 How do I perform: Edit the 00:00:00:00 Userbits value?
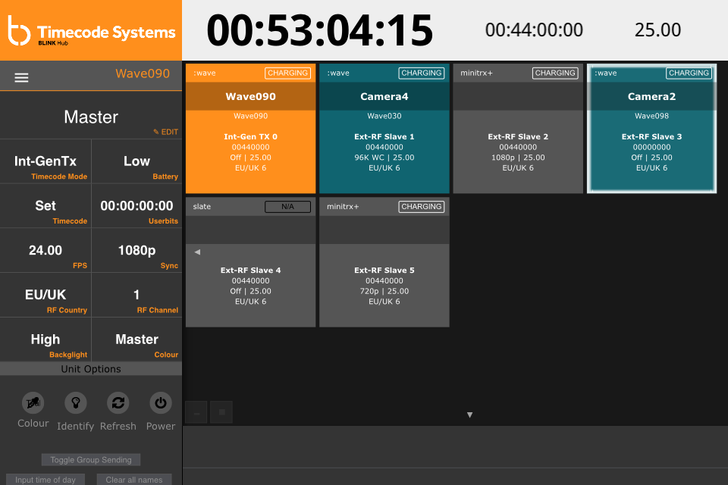click(137, 206)
